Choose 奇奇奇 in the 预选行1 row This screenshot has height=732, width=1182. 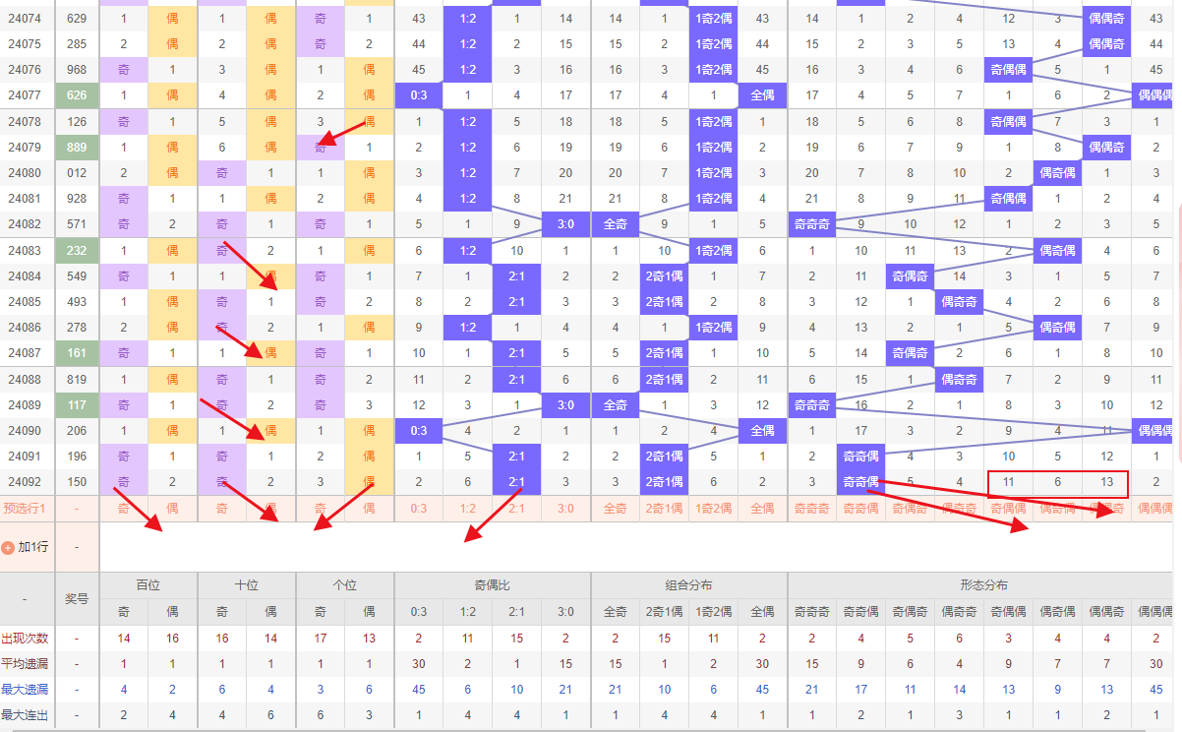point(811,509)
